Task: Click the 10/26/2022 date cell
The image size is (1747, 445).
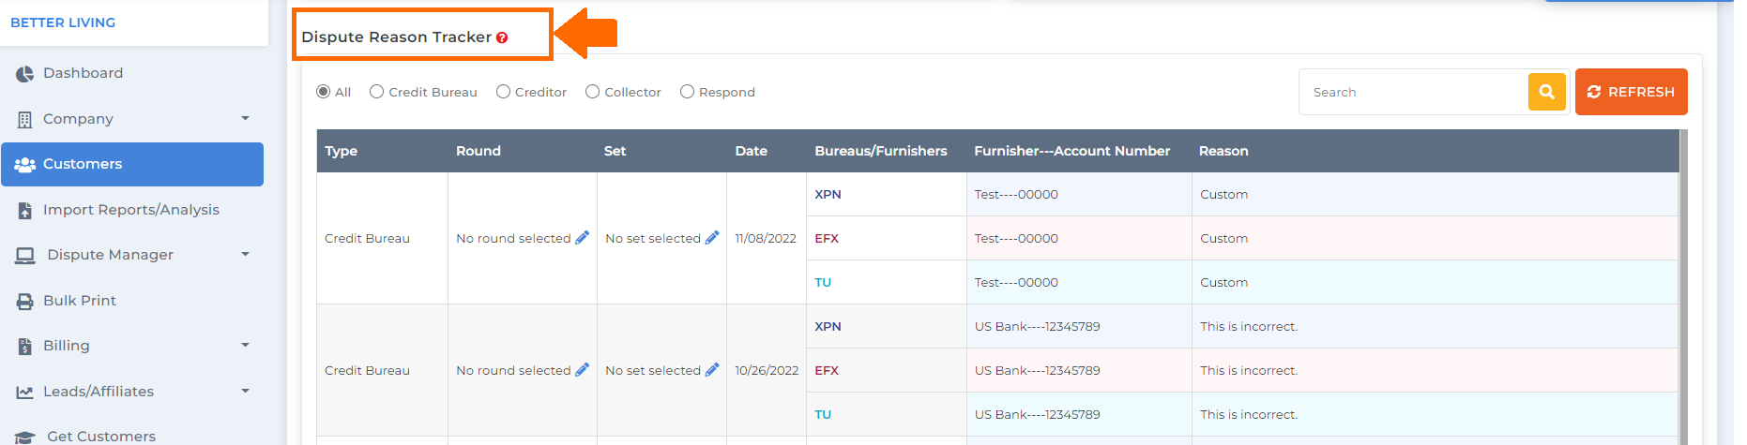Action: [x=767, y=371]
